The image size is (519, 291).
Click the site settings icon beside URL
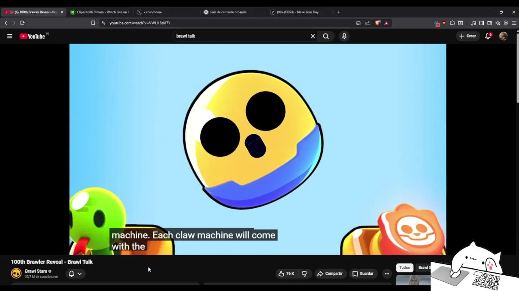pyautogui.click(x=103, y=23)
